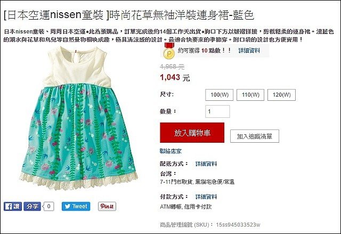This screenshot has height=234, width=341.
Task: Select size 110(W)
Action: (x=250, y=95)
